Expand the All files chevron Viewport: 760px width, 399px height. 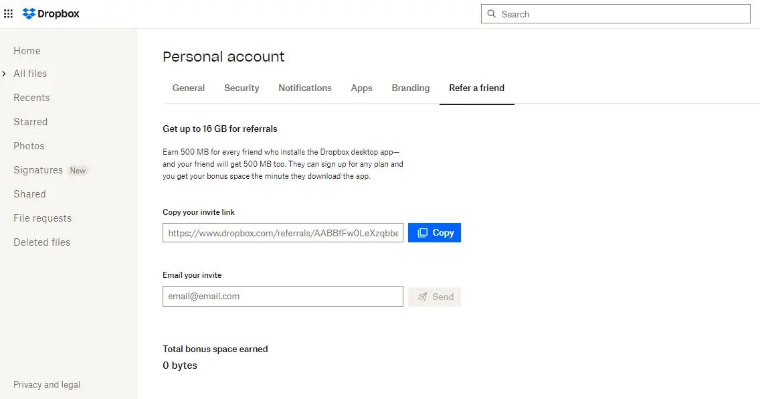pyautogui.click(x=4, y=74)
